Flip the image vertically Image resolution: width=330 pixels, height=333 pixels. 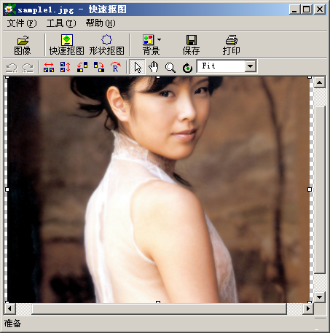(x=66, y=67)
